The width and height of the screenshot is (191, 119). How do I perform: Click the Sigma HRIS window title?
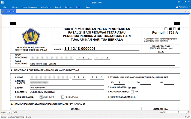[x=97, y=2]
